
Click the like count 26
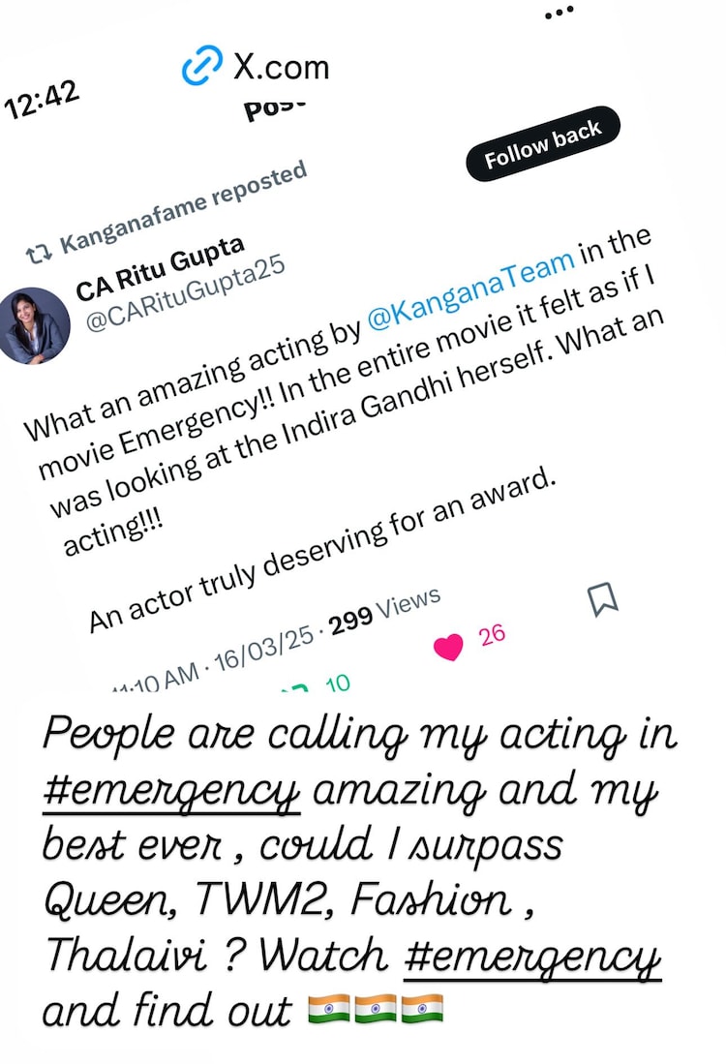tap(493, 635)
